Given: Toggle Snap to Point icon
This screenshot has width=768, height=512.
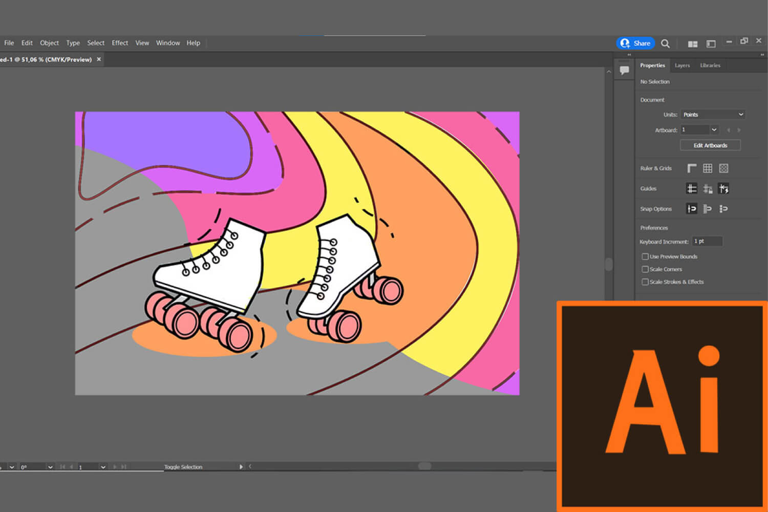Looking at the screenshot, I should click(x=692, y=209).
